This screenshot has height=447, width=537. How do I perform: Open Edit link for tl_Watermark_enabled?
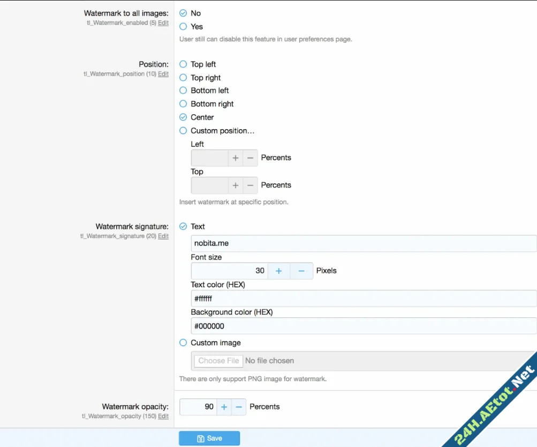163,23
